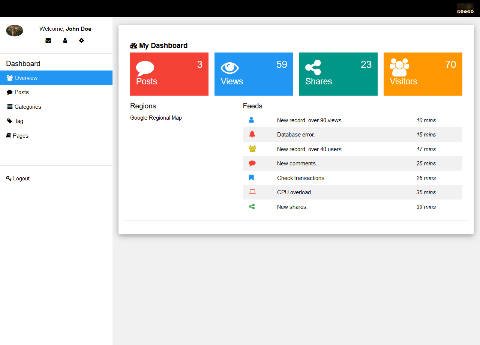480x345 pixels.
Task: Open the Tag sidebar item
Action: click(19, 121)
